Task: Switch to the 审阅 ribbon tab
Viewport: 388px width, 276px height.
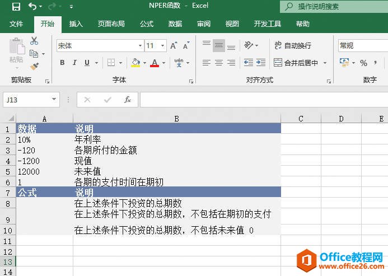Action: coord(204,24)
